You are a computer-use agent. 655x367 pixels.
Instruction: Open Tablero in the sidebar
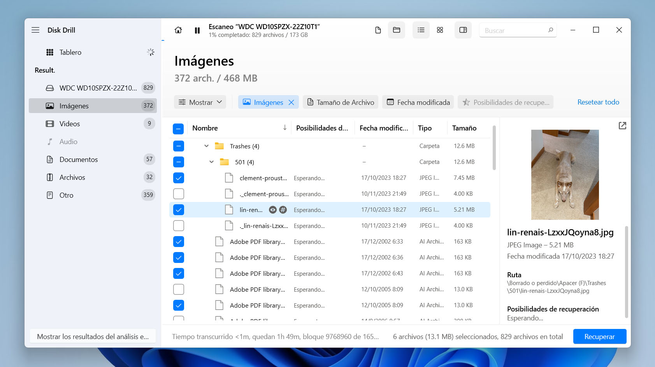click(93, 52)
